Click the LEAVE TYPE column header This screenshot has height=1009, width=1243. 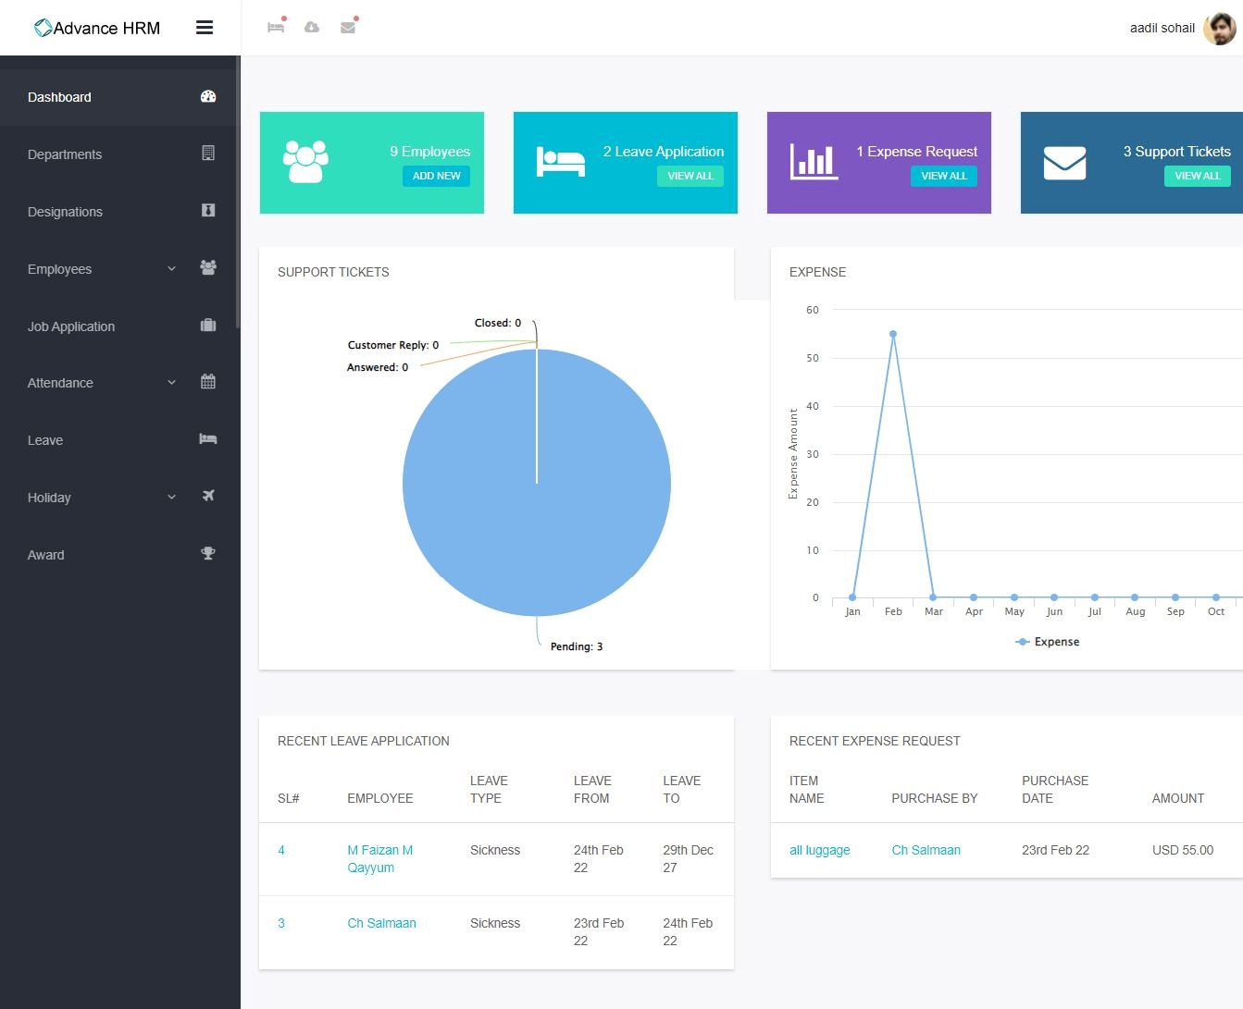(489, 790)
